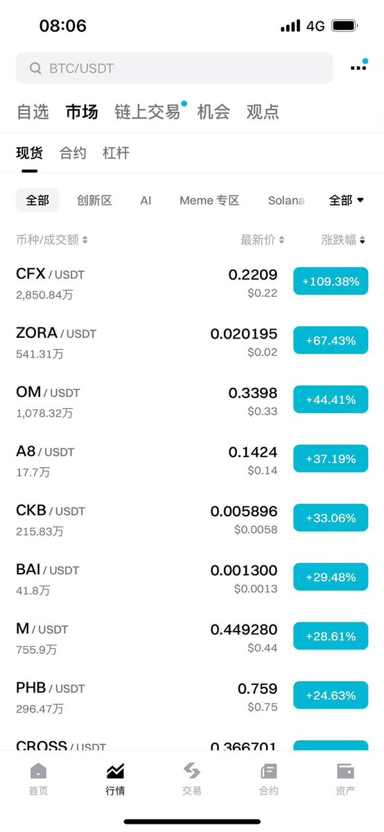Select the 创新区 filter chip
Screen dimensions: 384x832
[x=94, y=200]
